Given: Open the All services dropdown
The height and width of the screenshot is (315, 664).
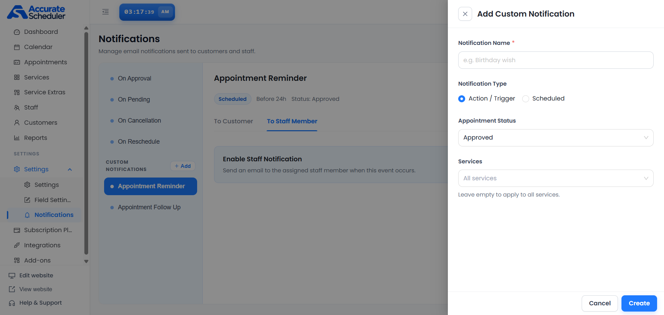Looking at the screenshot, I should coord(556,178).
